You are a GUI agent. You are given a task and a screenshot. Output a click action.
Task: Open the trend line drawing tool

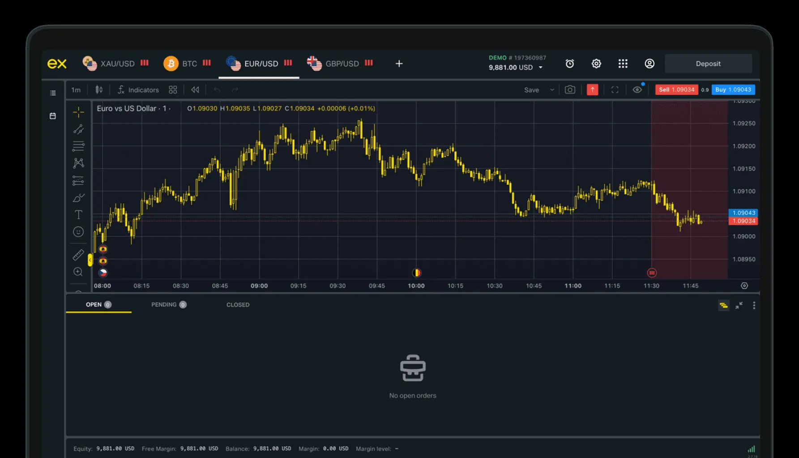tap(78, 129)
